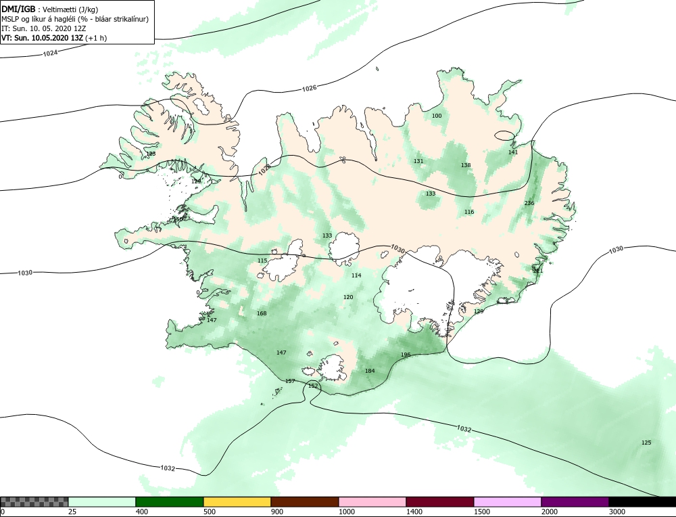Click the legend scale label '25'

pos(72,512)
